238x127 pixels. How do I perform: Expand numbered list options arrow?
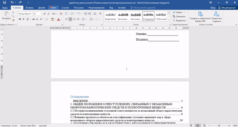point(76,14)
